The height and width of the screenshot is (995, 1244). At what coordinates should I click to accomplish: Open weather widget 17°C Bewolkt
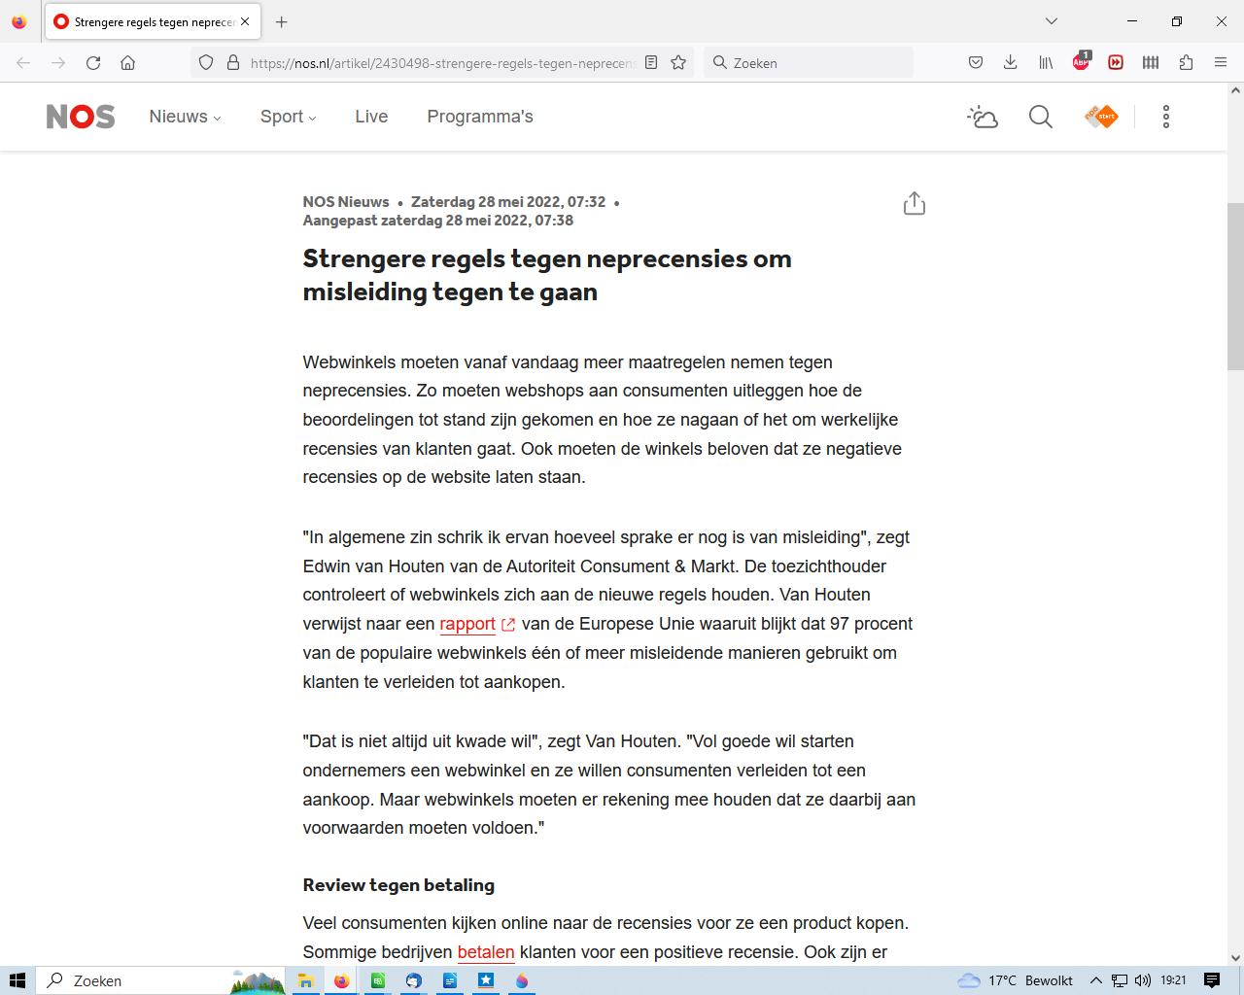[1016, 980]
